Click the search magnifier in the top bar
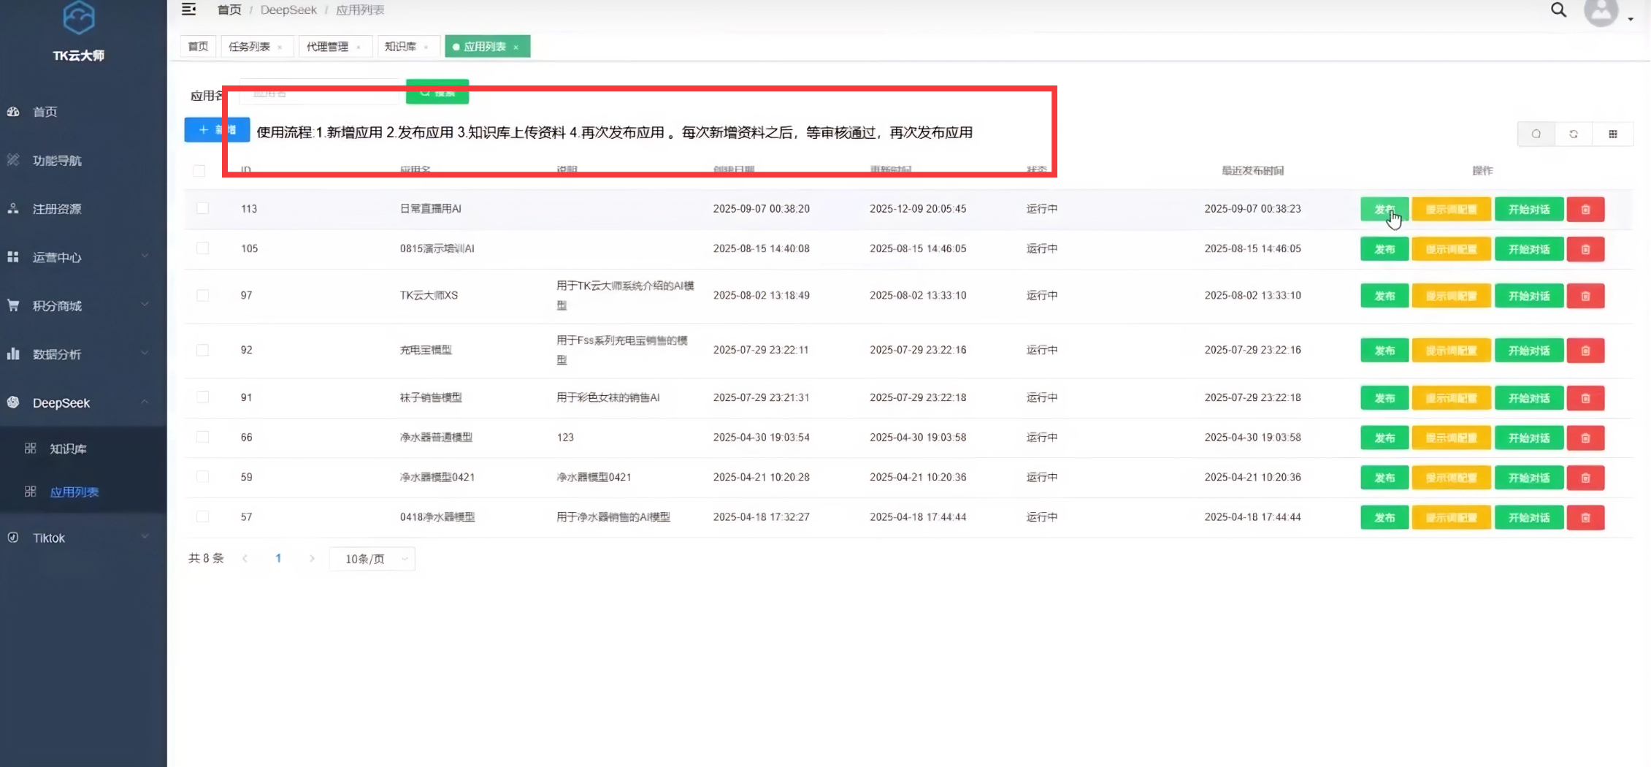Image resolution: width=1651 pixels, height=767 pixels. [x=1558, y=9]
